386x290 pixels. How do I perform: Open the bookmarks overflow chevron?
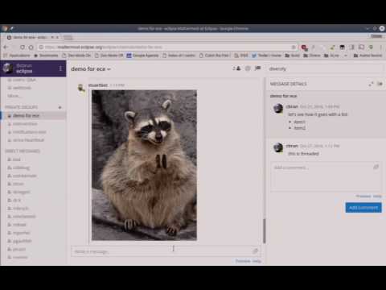coord(346,56)
